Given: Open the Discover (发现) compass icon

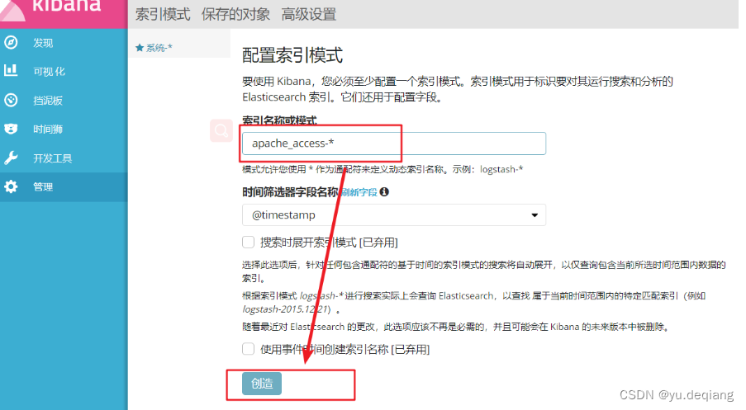Looking at the screenshot, I should click(11, 43).
